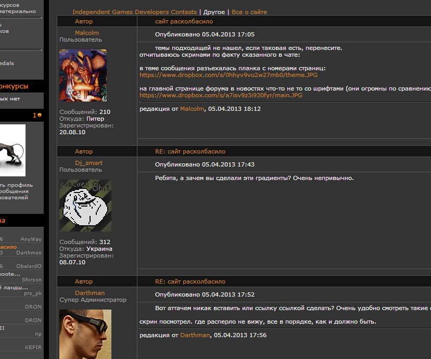This screenshot has width=431, height=359.
Task: Click Malcolm in the edit note
Action: (x=192, y=109)
